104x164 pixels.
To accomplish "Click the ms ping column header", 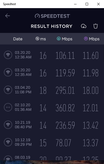I will click(x=41, y=39).
